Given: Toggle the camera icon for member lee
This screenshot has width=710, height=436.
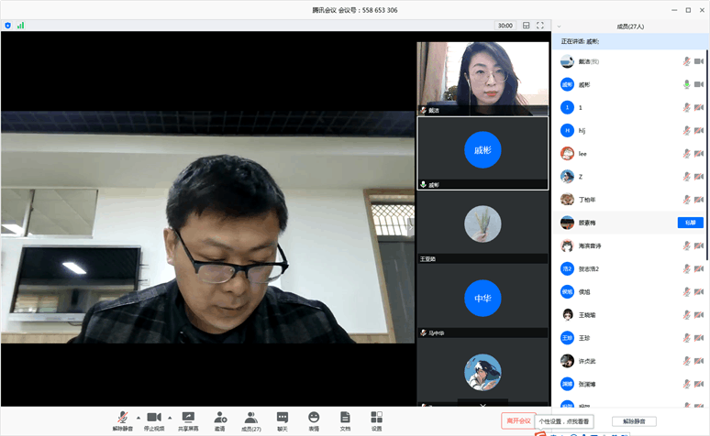Looking at the screenshot, I should (698, 153).
